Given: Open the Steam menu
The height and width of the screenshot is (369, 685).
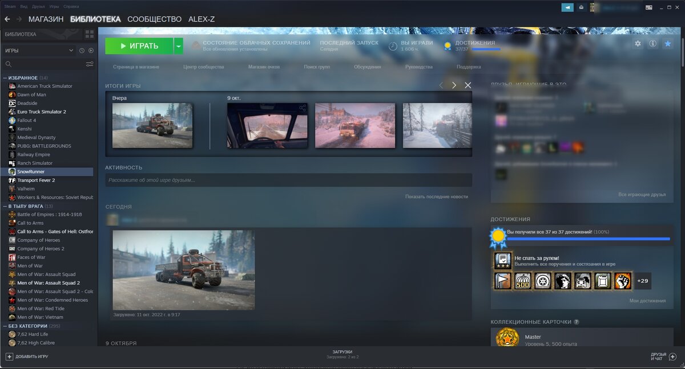Looking at the screenshot, I should coord(11,6).
